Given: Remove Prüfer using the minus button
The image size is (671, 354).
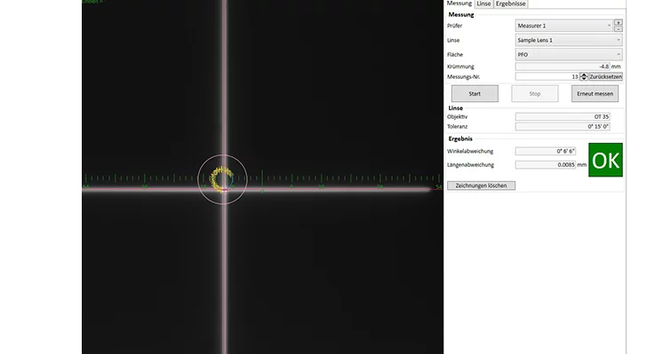Looking at the screenshot, I should click(x=618, y=28).
